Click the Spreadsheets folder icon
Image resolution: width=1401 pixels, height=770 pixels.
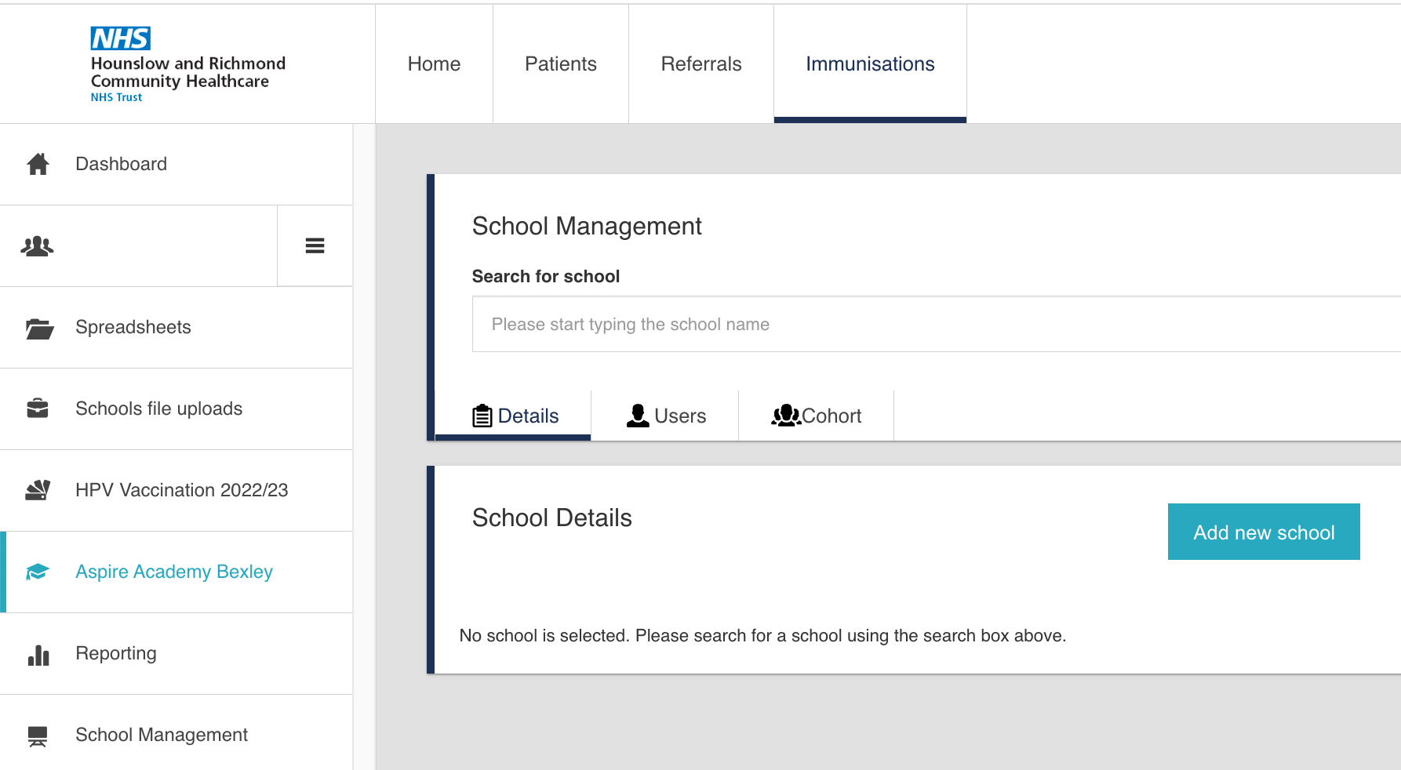pyautogui.click(x=38, y=328)
